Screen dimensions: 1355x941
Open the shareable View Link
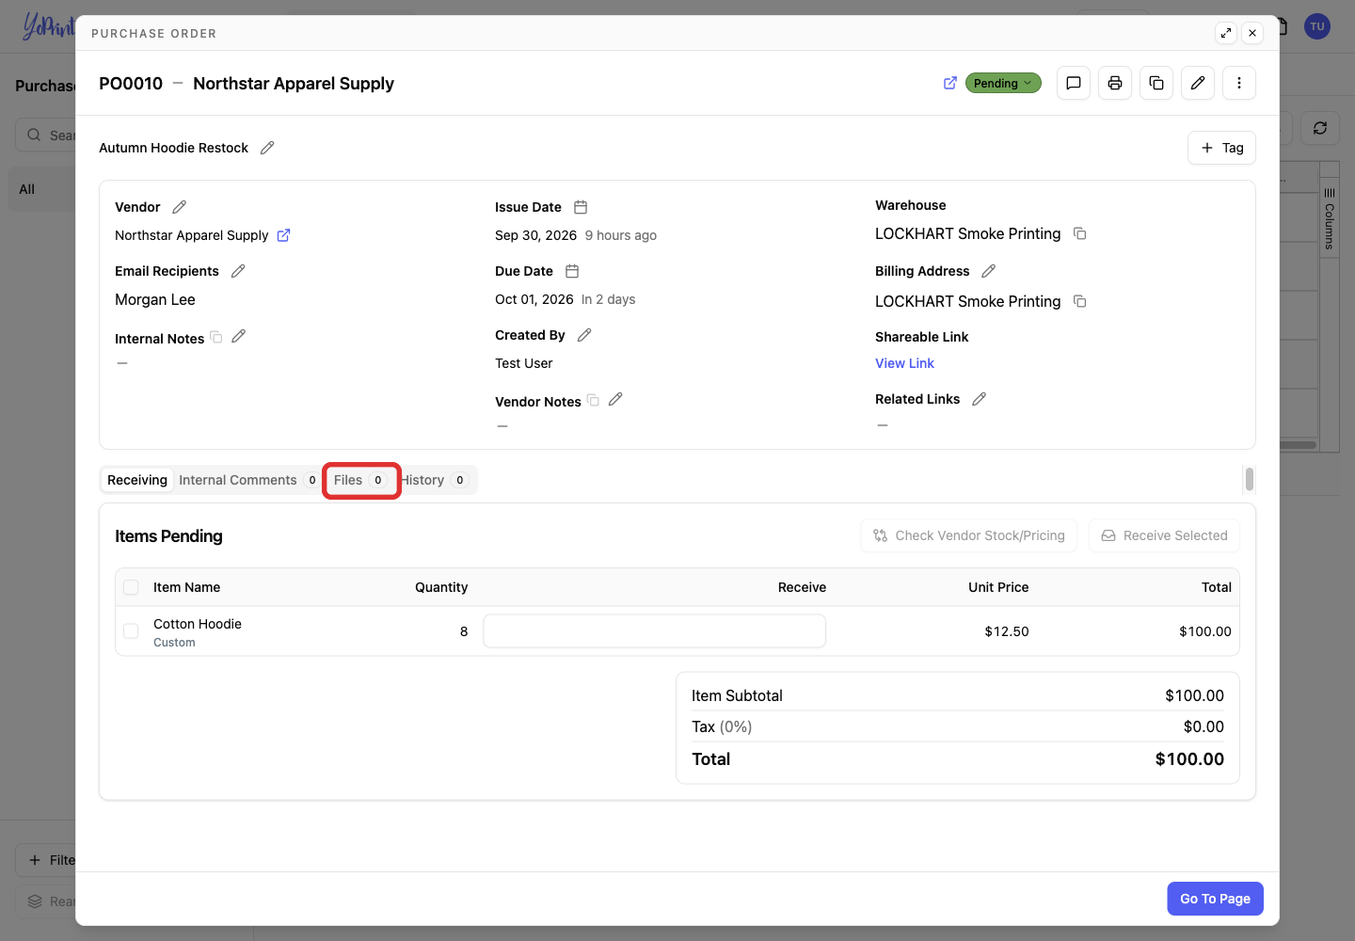click(904, 363)
